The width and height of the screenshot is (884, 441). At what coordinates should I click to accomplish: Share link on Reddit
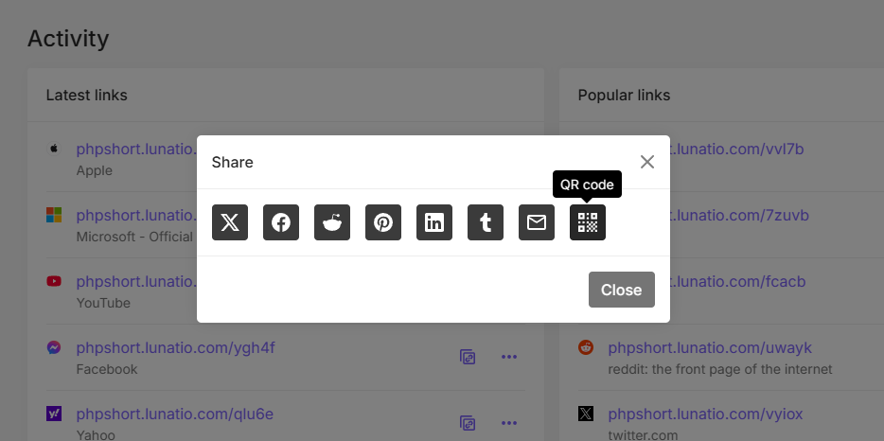pos(332,222)
